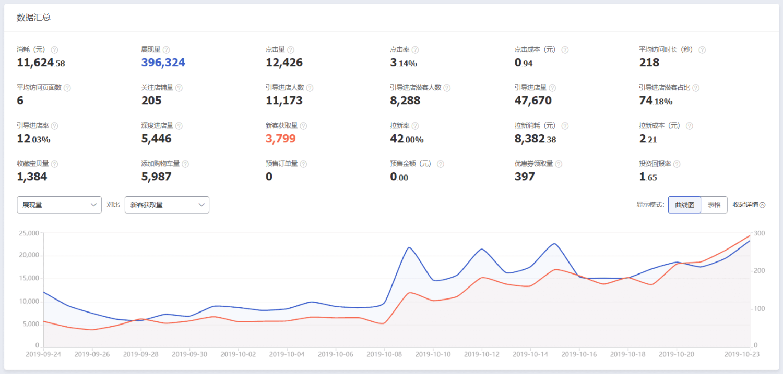Switch display mode to 表格
The width and height of the screenshot is (783, 374).
click(714, 205)
